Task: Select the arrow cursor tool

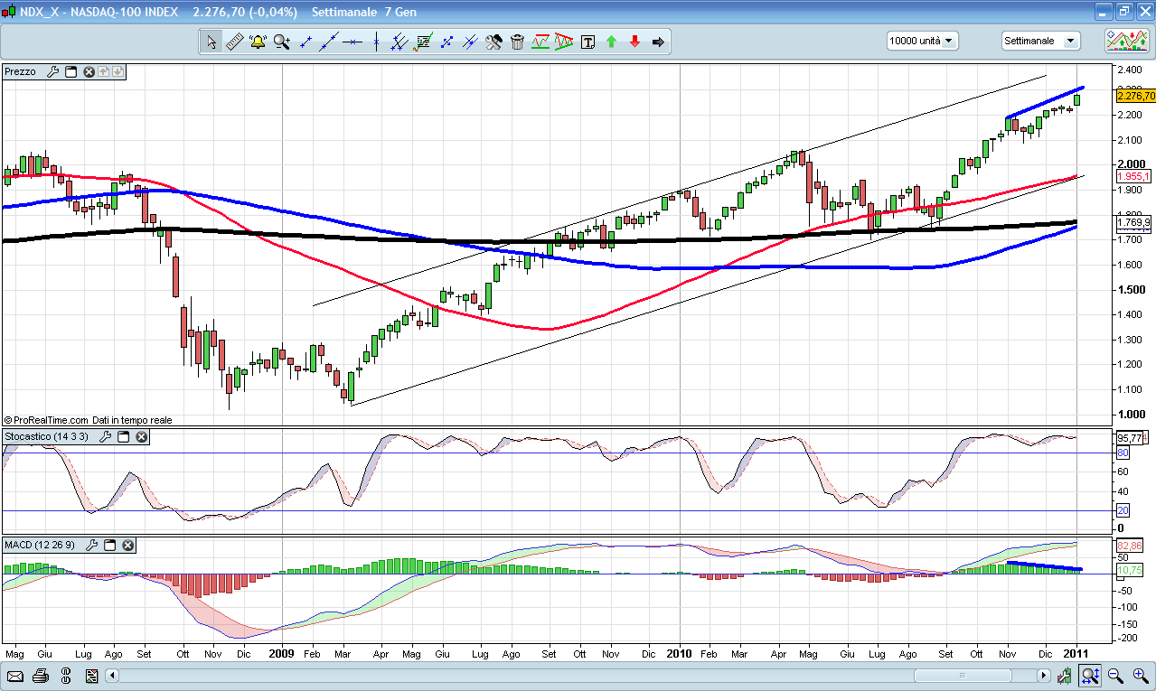Action: tap(211, 42)
